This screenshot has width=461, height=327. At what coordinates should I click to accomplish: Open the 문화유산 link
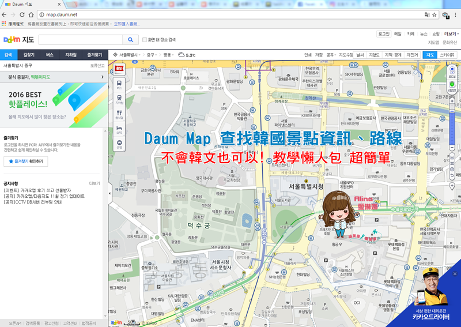coord(450,42)
